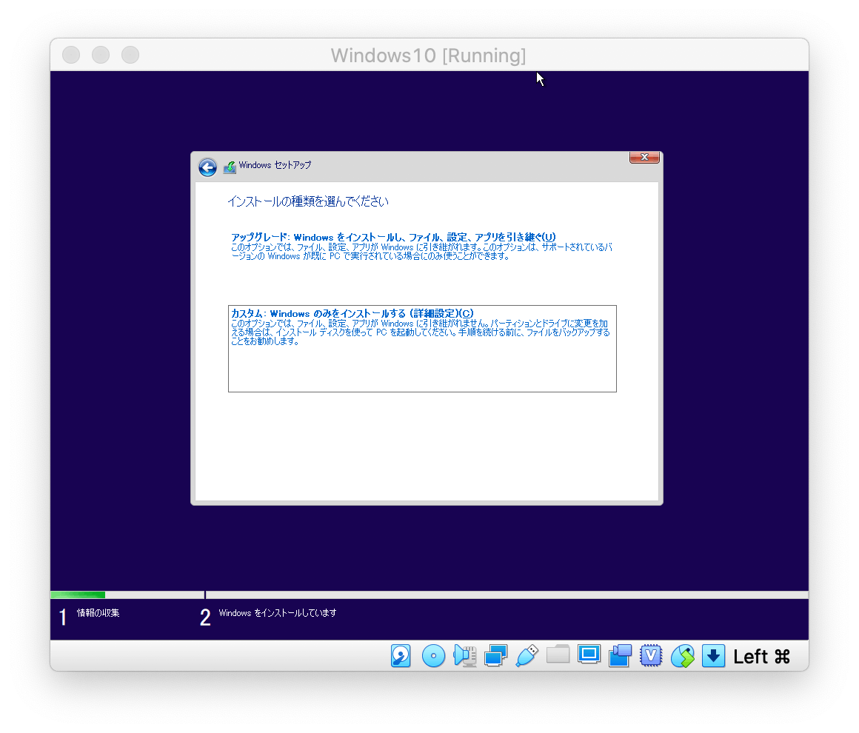Click the virtualization features chip icon
This screenshot has width=859, height=733.
coord(651,655)
